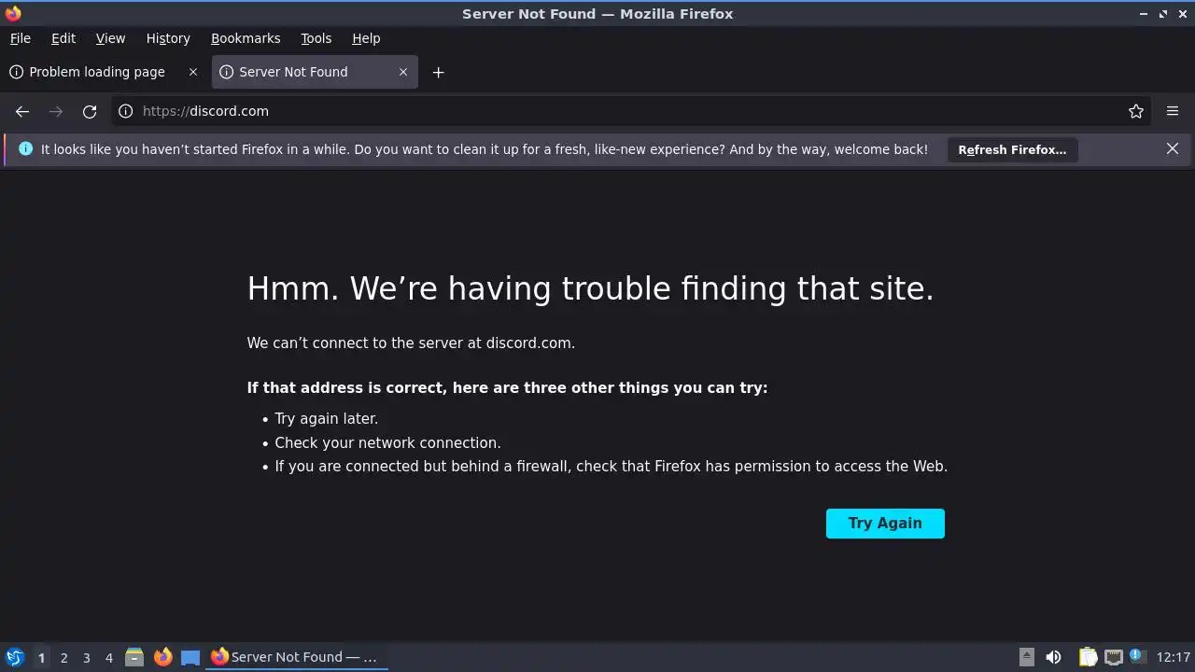Close the 'Server Not Found' tab
The image size is (1195, 672).
tap(403, 72)
